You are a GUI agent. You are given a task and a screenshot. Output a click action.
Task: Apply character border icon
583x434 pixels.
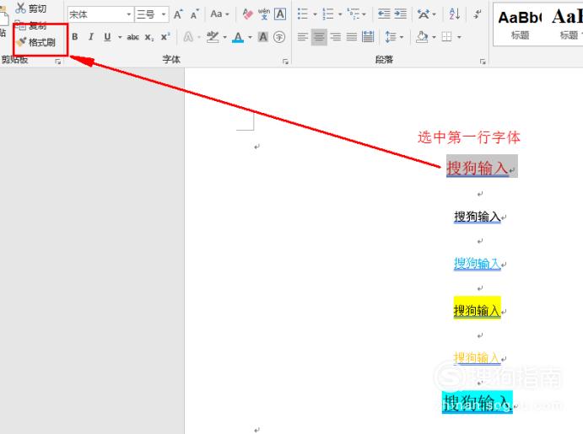click(280, 14)
